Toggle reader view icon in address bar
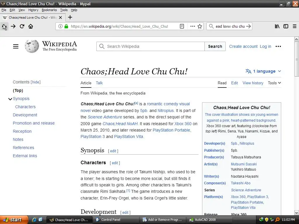Screen dimensions: 299x224 pos(182,26)
